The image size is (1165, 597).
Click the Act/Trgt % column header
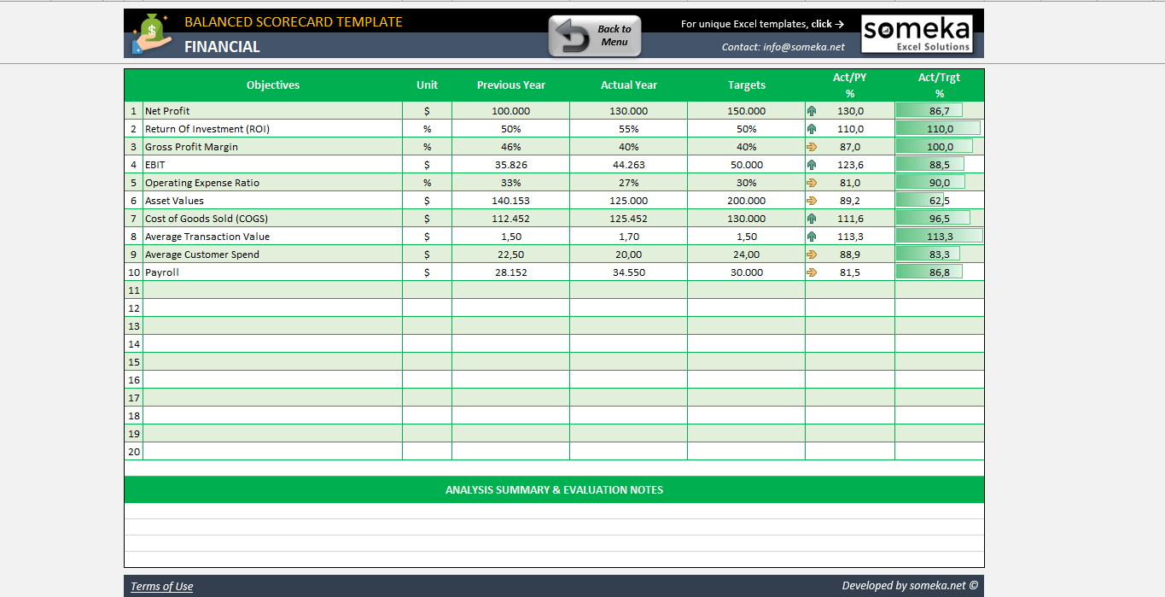(939, 85)
